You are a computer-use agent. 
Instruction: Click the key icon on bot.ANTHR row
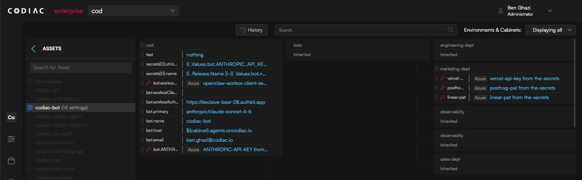pyautogui.click(x=148, y=149)
